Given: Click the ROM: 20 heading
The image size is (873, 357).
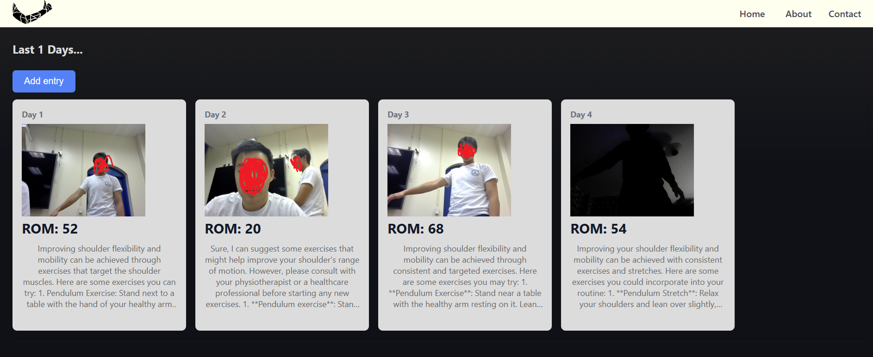Looking at the screenshot, I should pyautogui.click(x=233, y=229).
